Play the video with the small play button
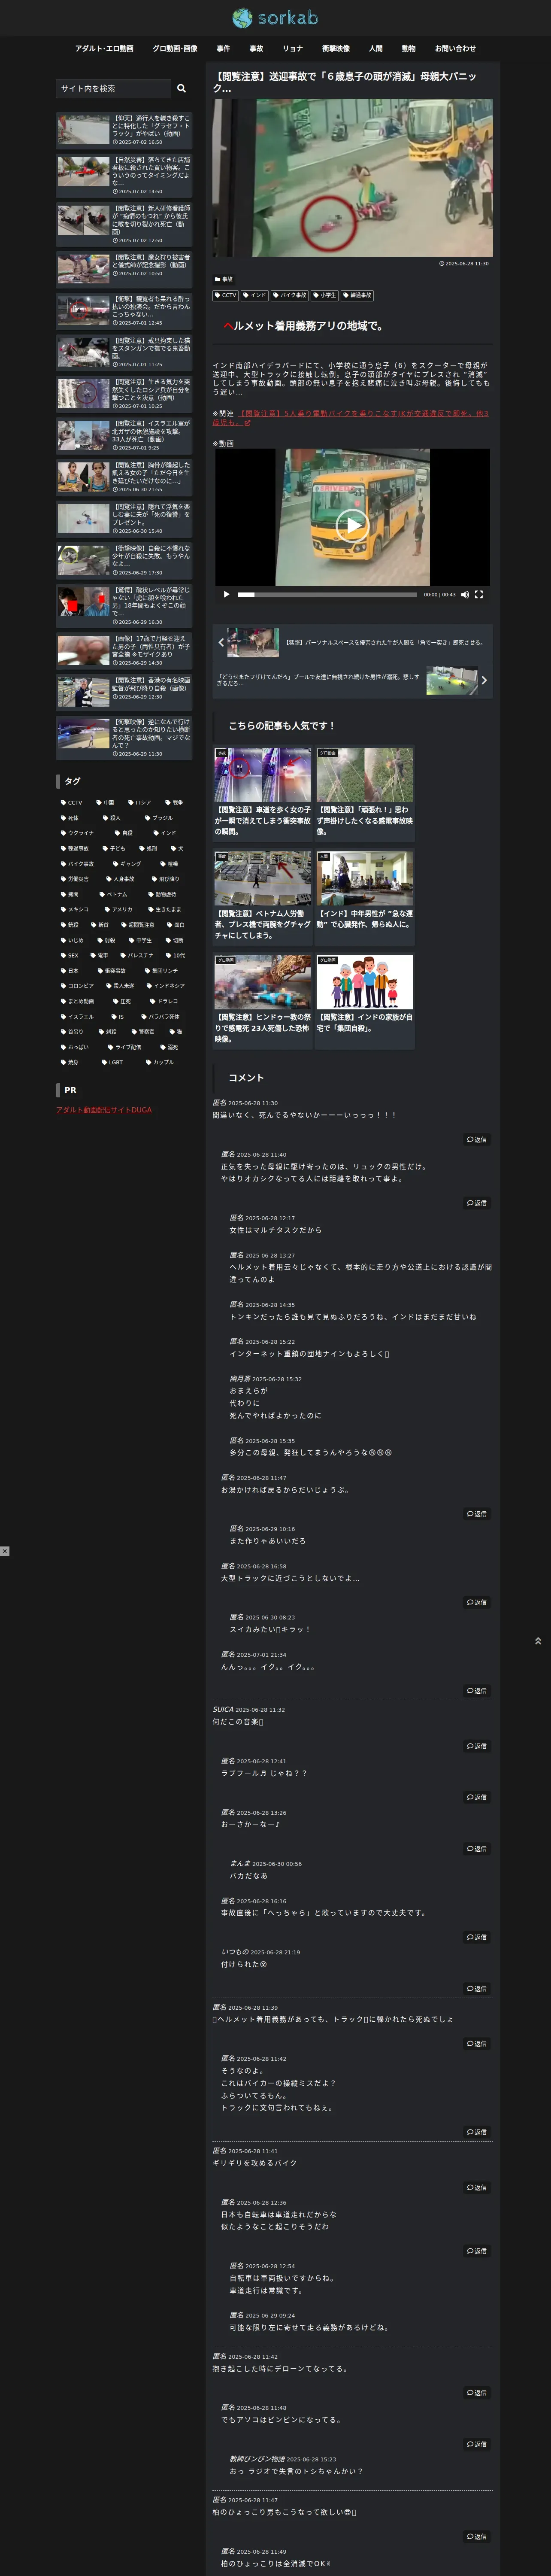The image size is (551, 2576). [227, 594]
